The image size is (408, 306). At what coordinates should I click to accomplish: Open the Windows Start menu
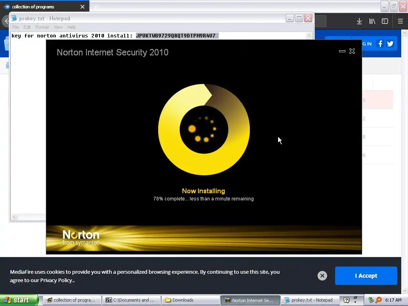19,300
